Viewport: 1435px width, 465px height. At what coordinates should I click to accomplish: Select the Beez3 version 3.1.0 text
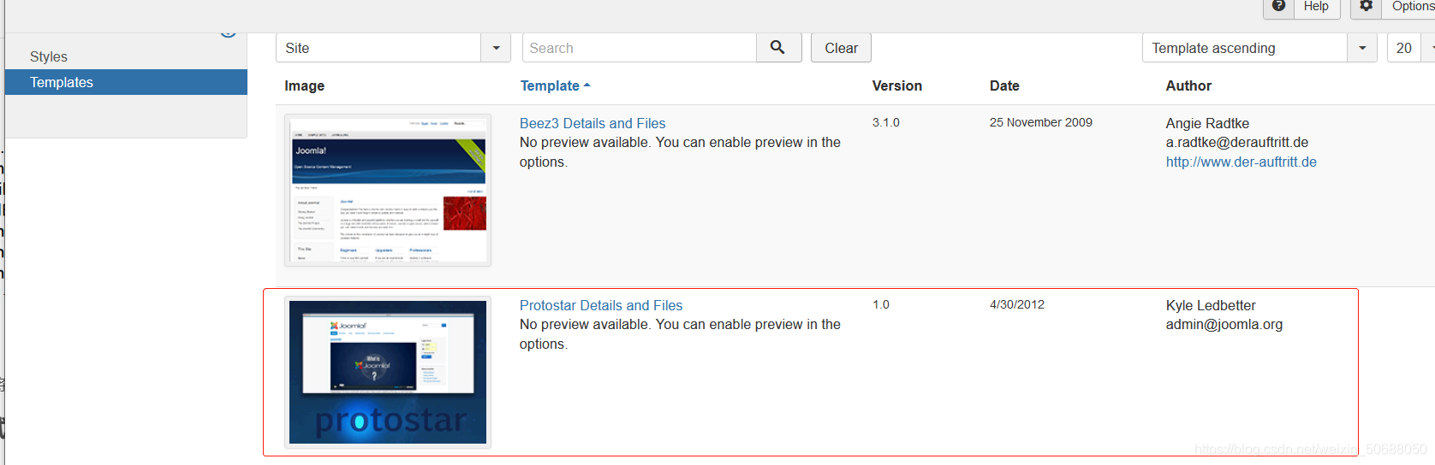click(886, 122)
